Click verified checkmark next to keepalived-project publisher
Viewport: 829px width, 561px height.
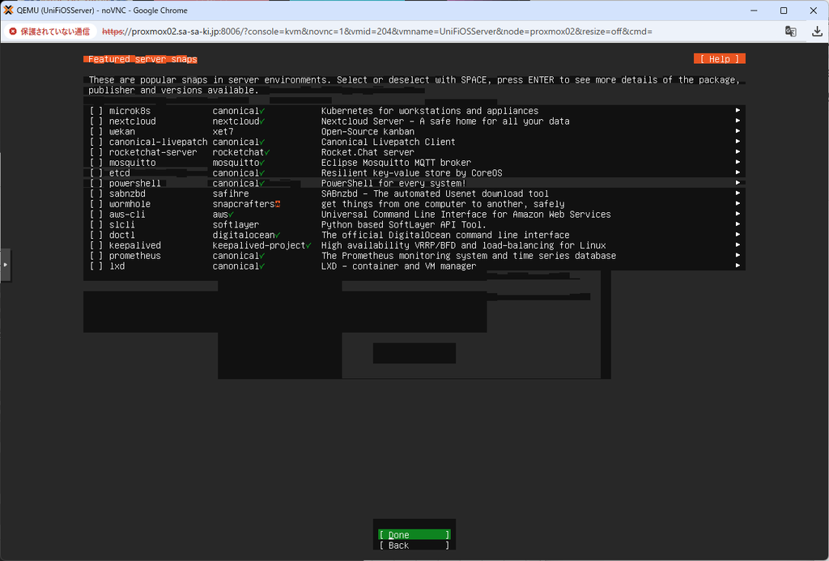tap(308, 246)
